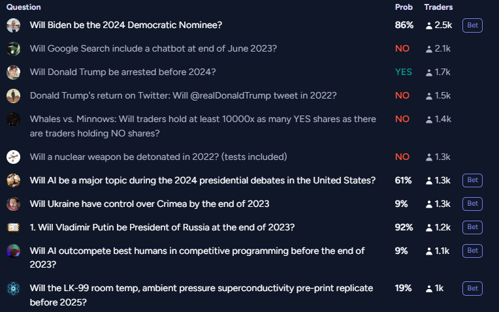This screenshot has width=499, height=312.
Task: Sort by the Traders column header
Action: click(438, 7)
